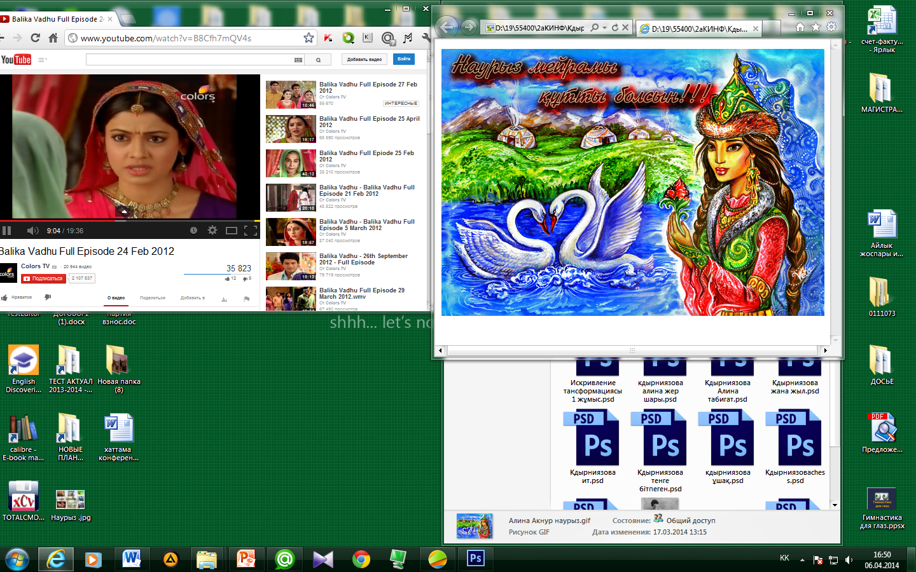Click right arrow of IE horizontal scrollbar
The height and width of the screenshot is (572, 916).
pos(825,350)
